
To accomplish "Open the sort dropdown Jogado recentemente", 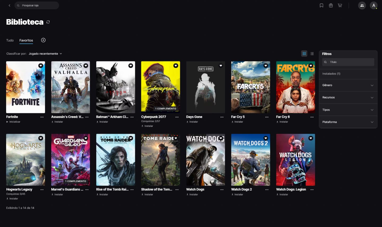I will tap(45, 54).
